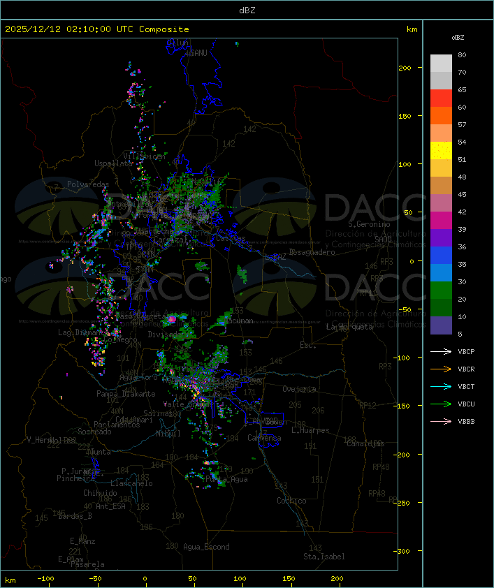The width and height of the screenshot is (494, 588).
Task: Click the VBCU legend label
Action: (x=466, y=404)
